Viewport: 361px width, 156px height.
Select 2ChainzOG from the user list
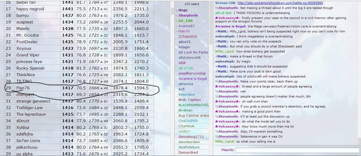(188, 37)
